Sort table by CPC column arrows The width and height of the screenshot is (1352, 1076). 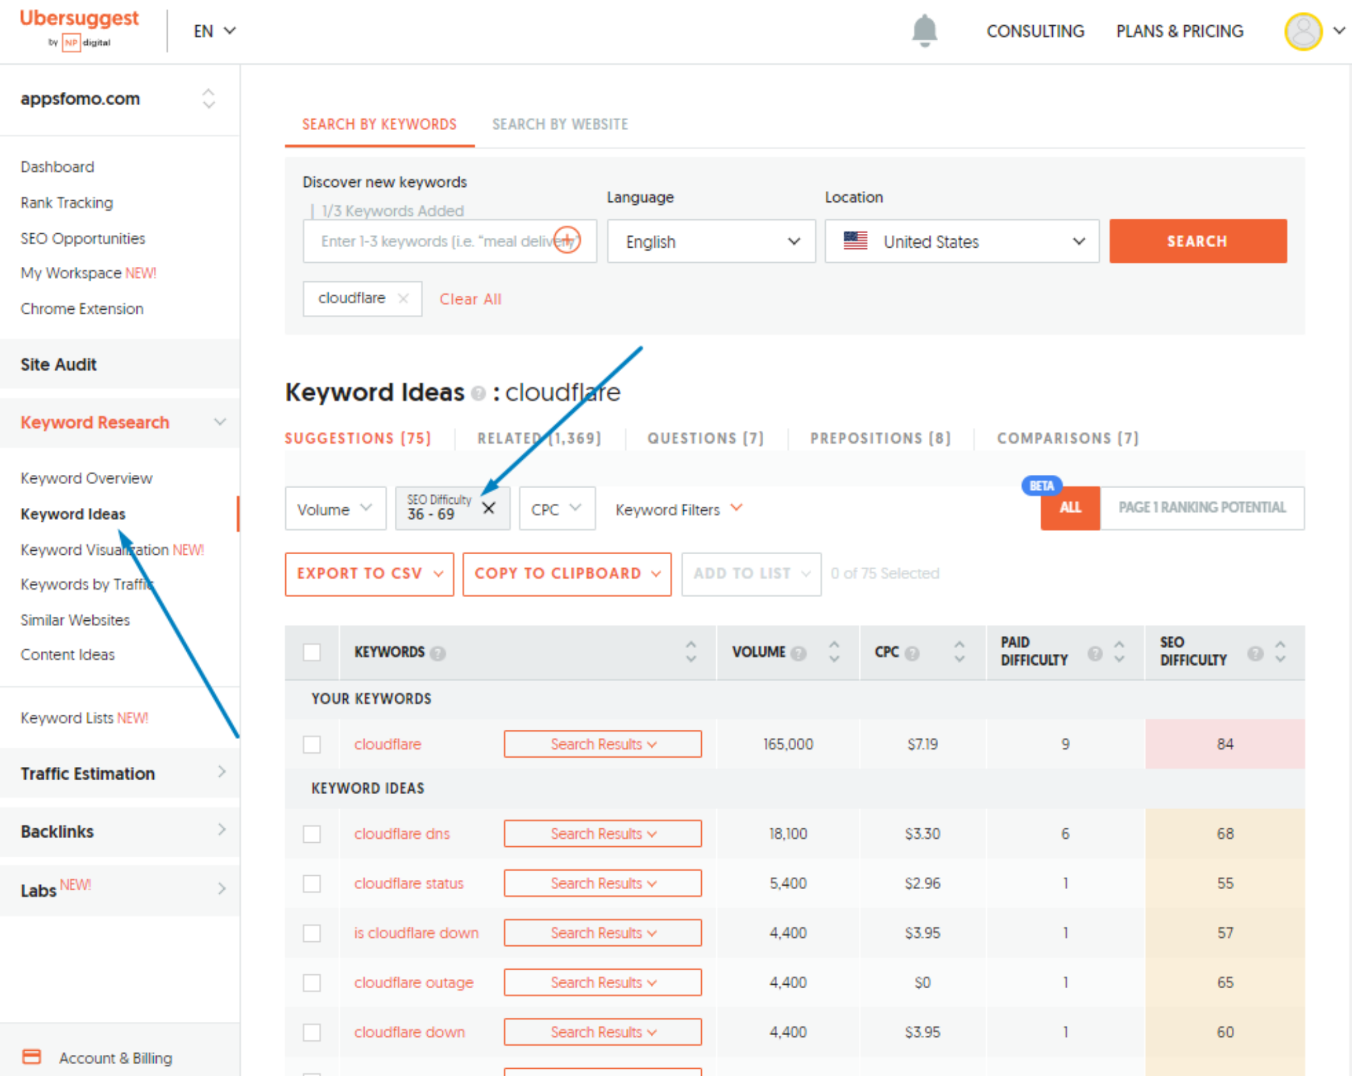point(960,652)
